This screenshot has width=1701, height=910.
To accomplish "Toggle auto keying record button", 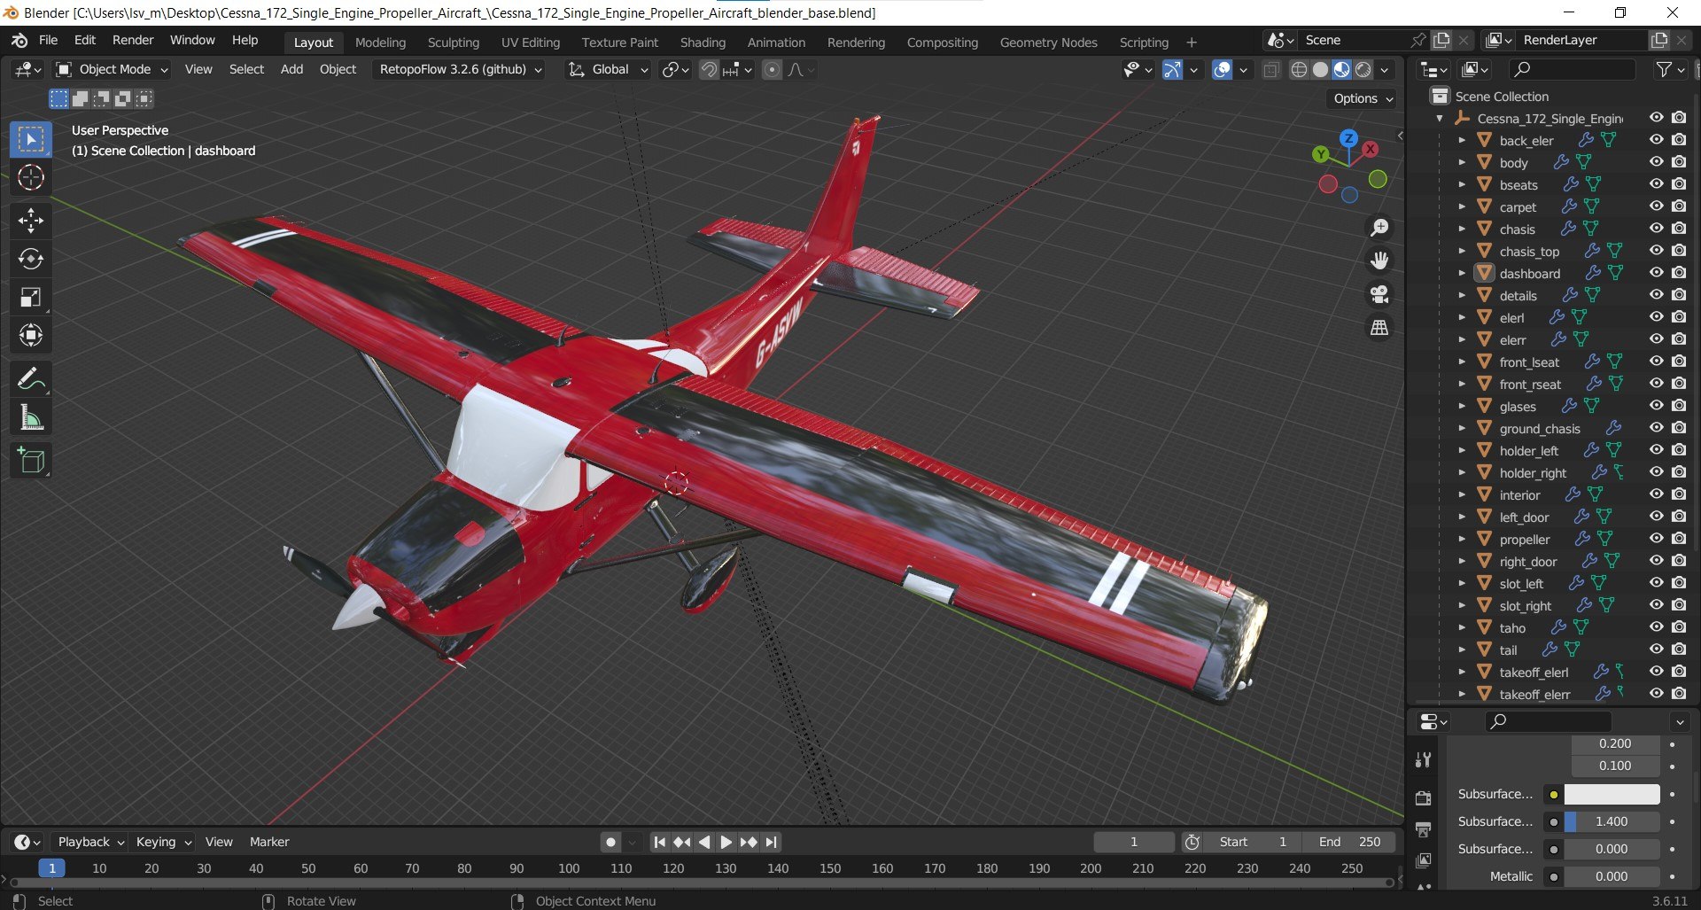I will [610, 843].
